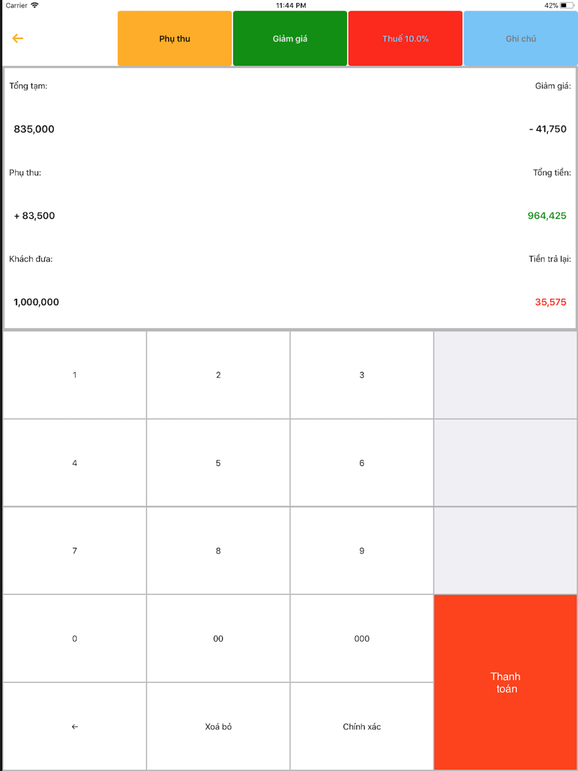Tap the backspace arrow key on keypad

tap(75, 726)
